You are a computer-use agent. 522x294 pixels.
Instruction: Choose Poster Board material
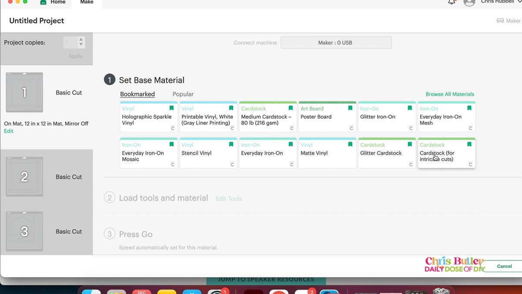coord(328,117)
